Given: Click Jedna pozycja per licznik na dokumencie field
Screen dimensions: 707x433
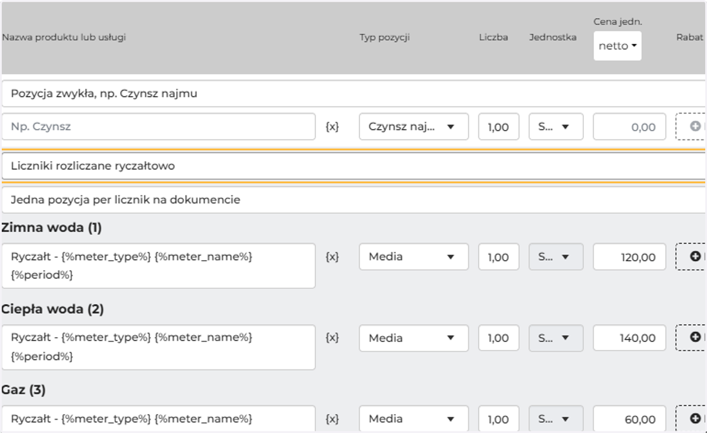Looking at the screenshot, I should 353,200.
